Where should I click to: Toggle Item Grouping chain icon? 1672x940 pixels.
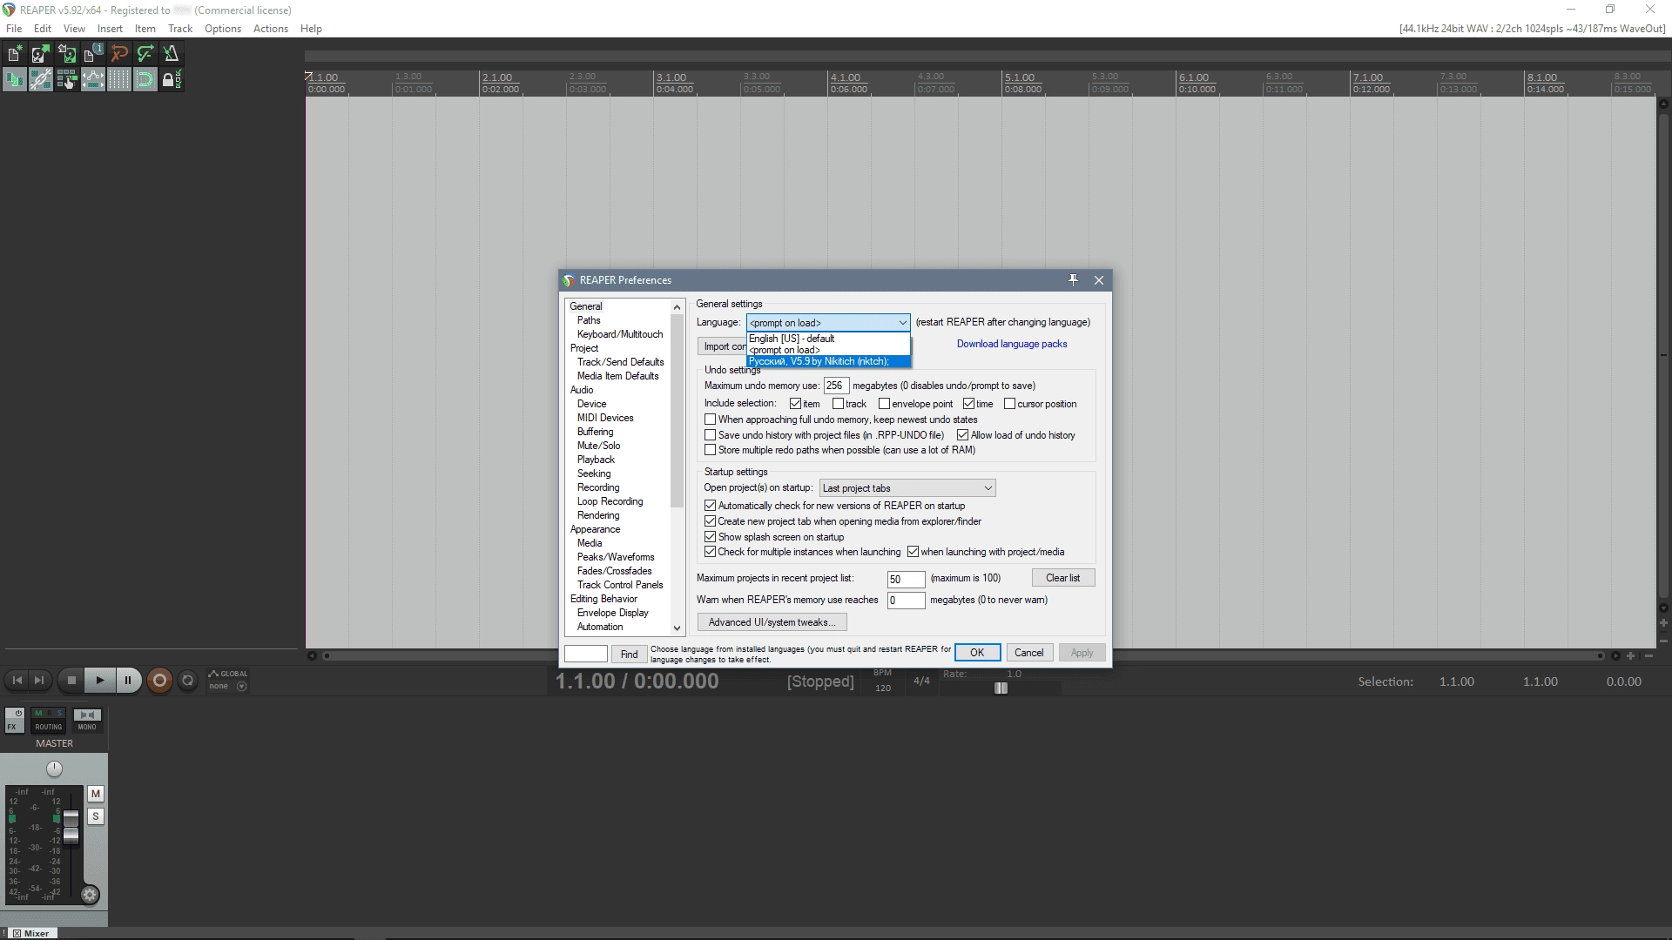point(40,80)
